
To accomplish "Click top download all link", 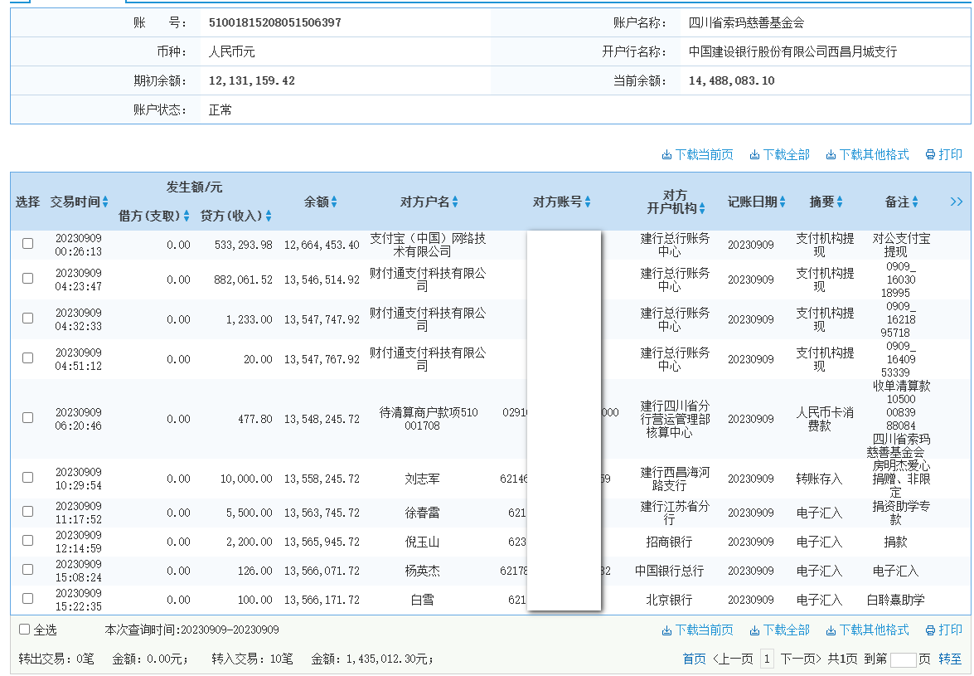I will [x=779, y=155].
